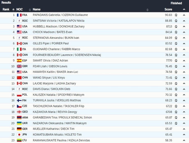This screenshot has width=189, height=143.
Task: Click the France flag in row 1
Action: tap(19, 15)
